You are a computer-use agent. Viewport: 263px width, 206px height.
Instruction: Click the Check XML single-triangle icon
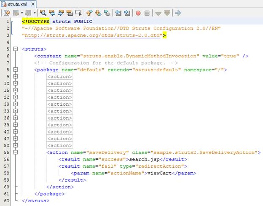point(158,13)
